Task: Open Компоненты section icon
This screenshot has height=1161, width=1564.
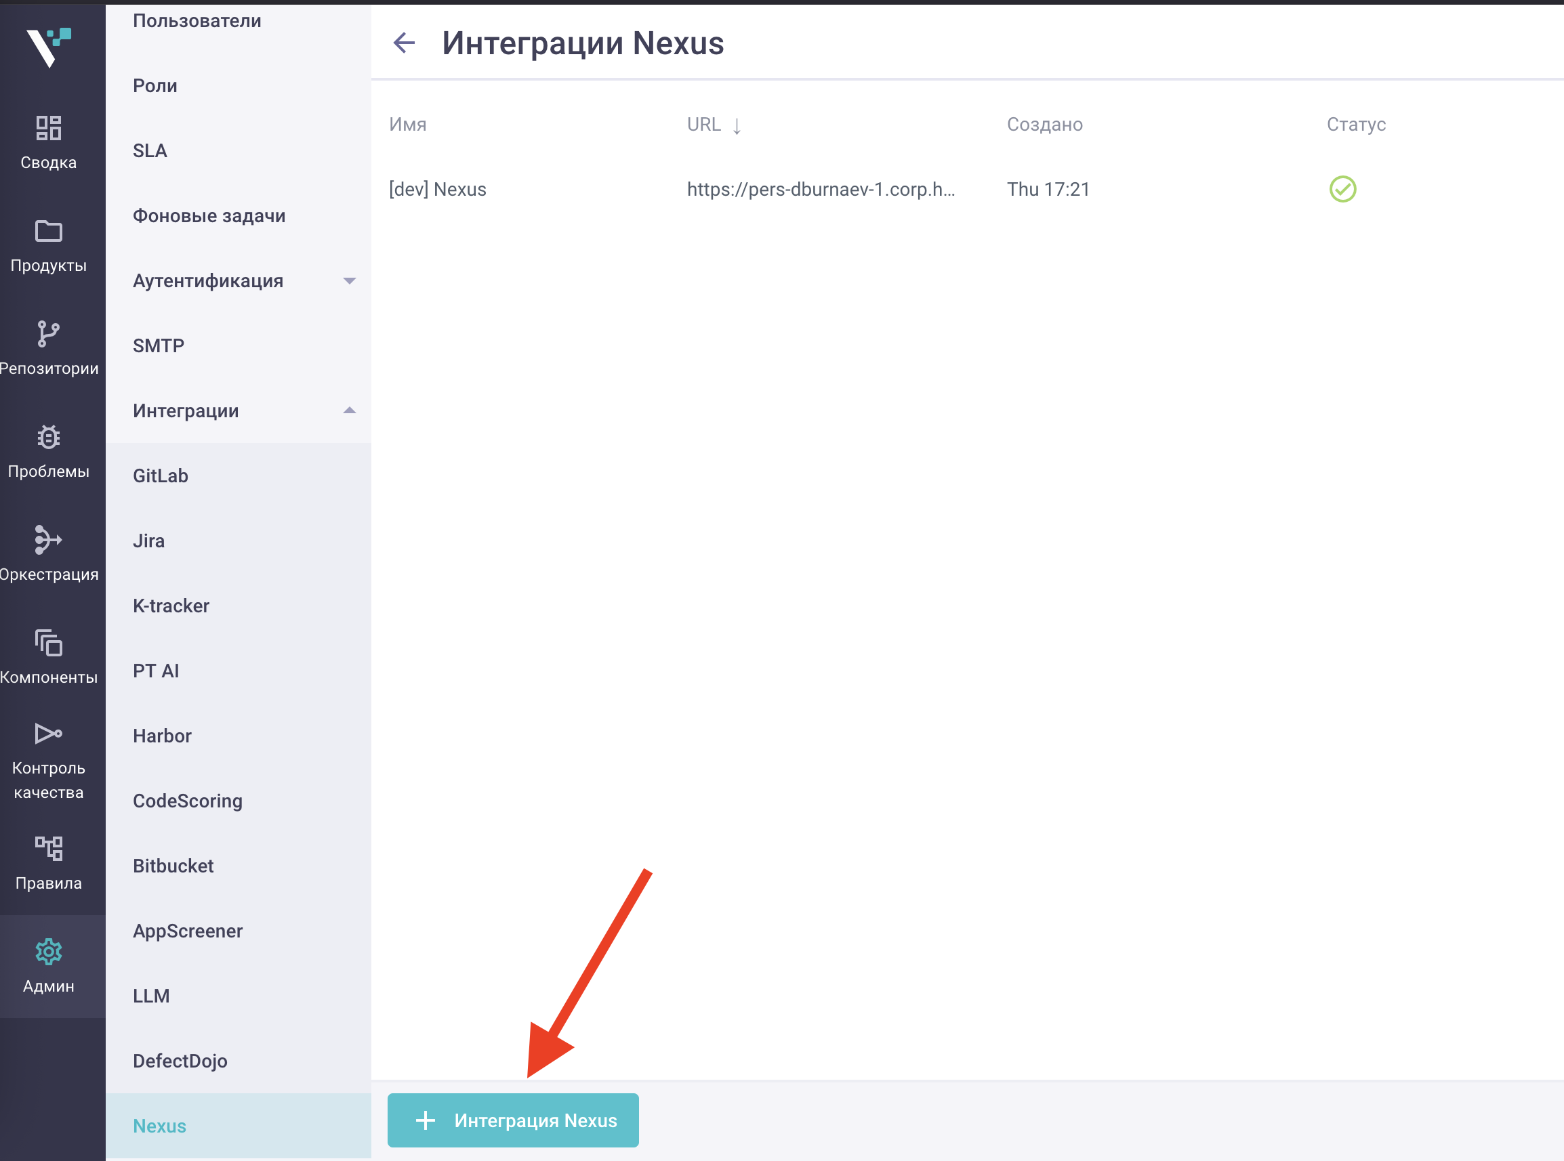Action: 49,643
